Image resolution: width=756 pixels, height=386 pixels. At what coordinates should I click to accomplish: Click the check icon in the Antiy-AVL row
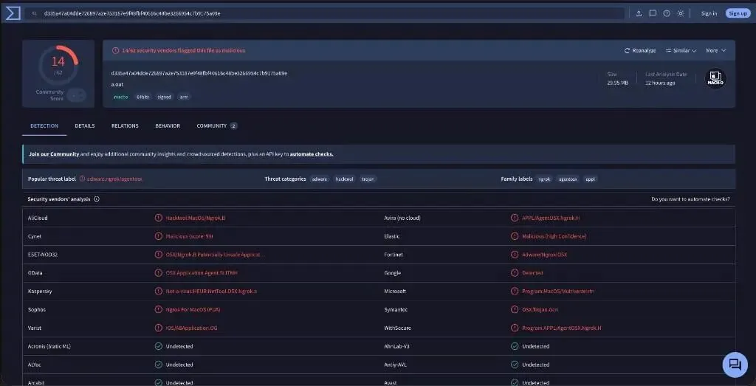tap(515, 365)
